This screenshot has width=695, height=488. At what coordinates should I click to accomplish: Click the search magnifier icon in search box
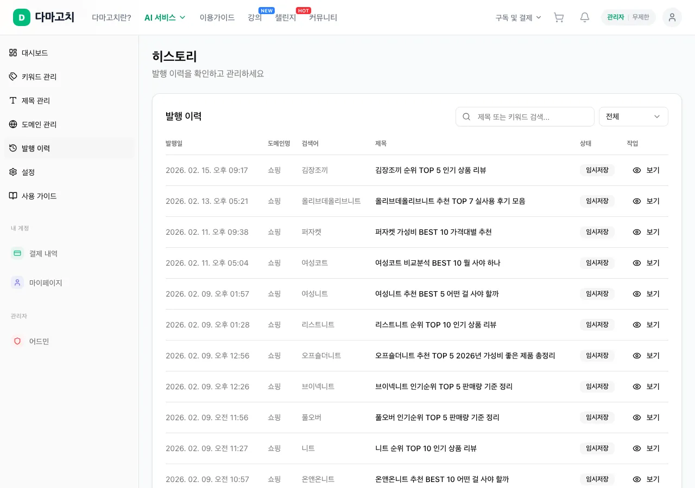pyautogui.click(x=466, y=117)
